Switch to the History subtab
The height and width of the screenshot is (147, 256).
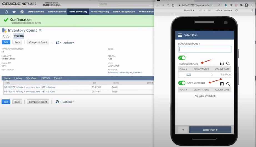click(x=18, y=78)
